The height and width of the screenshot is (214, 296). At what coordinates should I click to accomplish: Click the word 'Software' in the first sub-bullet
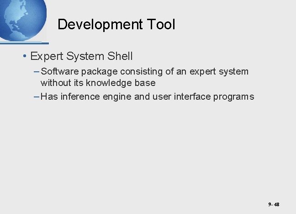[58, 72]
